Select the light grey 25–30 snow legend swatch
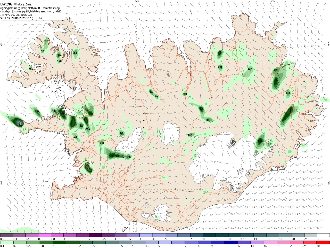The height and width of the screenshot is (248, 330). [310, 235]
